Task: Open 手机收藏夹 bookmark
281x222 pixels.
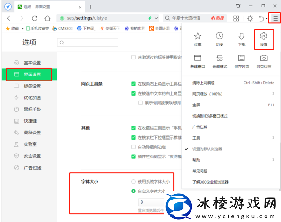Action: (37, 29)
